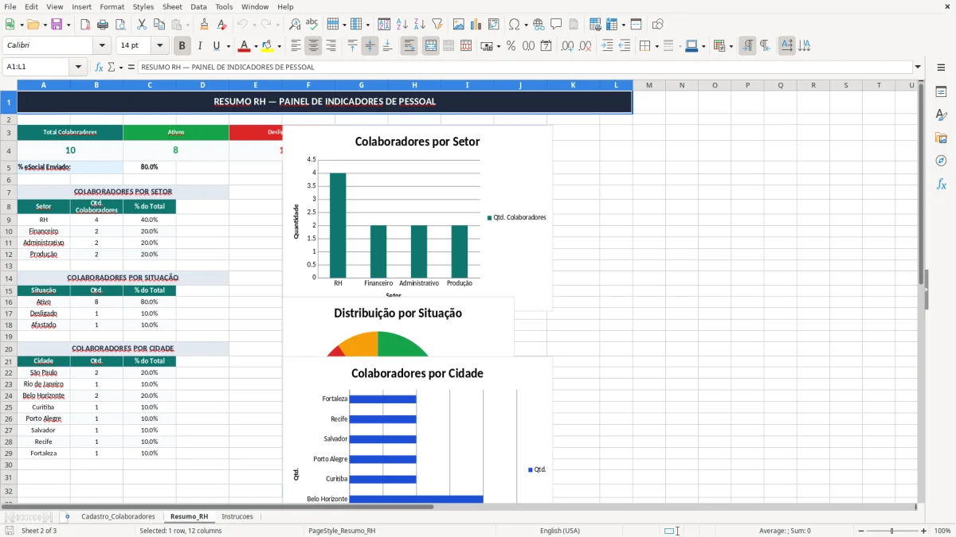956x537 pixels.
Task: Apply AutoFilter funnel icon
Action: tap(437, 25)
